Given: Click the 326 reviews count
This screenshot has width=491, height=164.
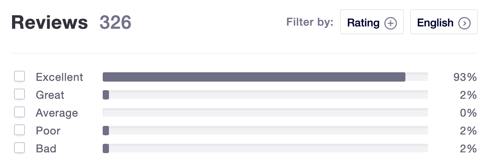Looking at the screenshot, I should pos(116,23).
